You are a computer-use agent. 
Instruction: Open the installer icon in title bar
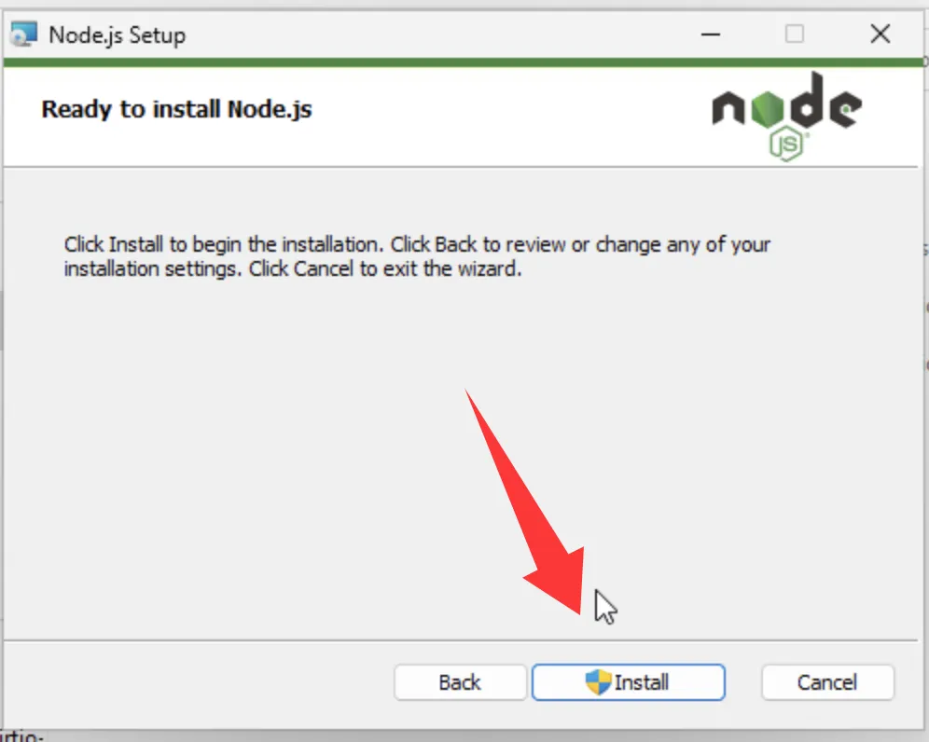pos(23,34)
